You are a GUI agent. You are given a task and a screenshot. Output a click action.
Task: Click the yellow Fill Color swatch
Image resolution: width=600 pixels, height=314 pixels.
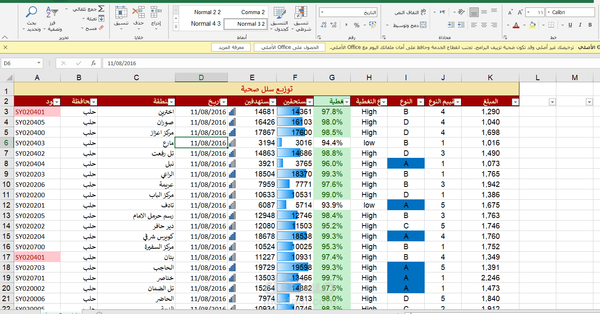532,25
